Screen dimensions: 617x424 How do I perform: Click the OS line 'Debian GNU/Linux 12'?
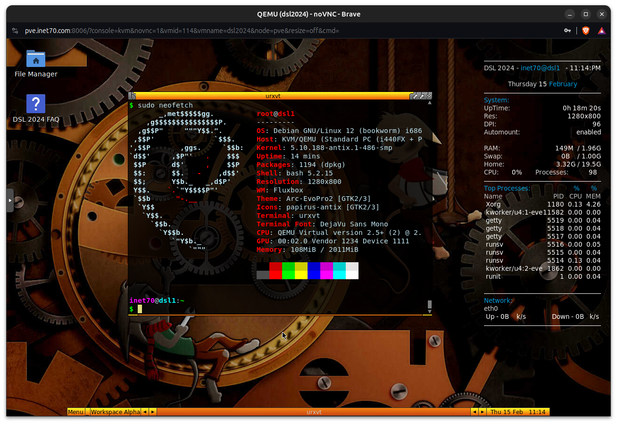tap(339, 131)
